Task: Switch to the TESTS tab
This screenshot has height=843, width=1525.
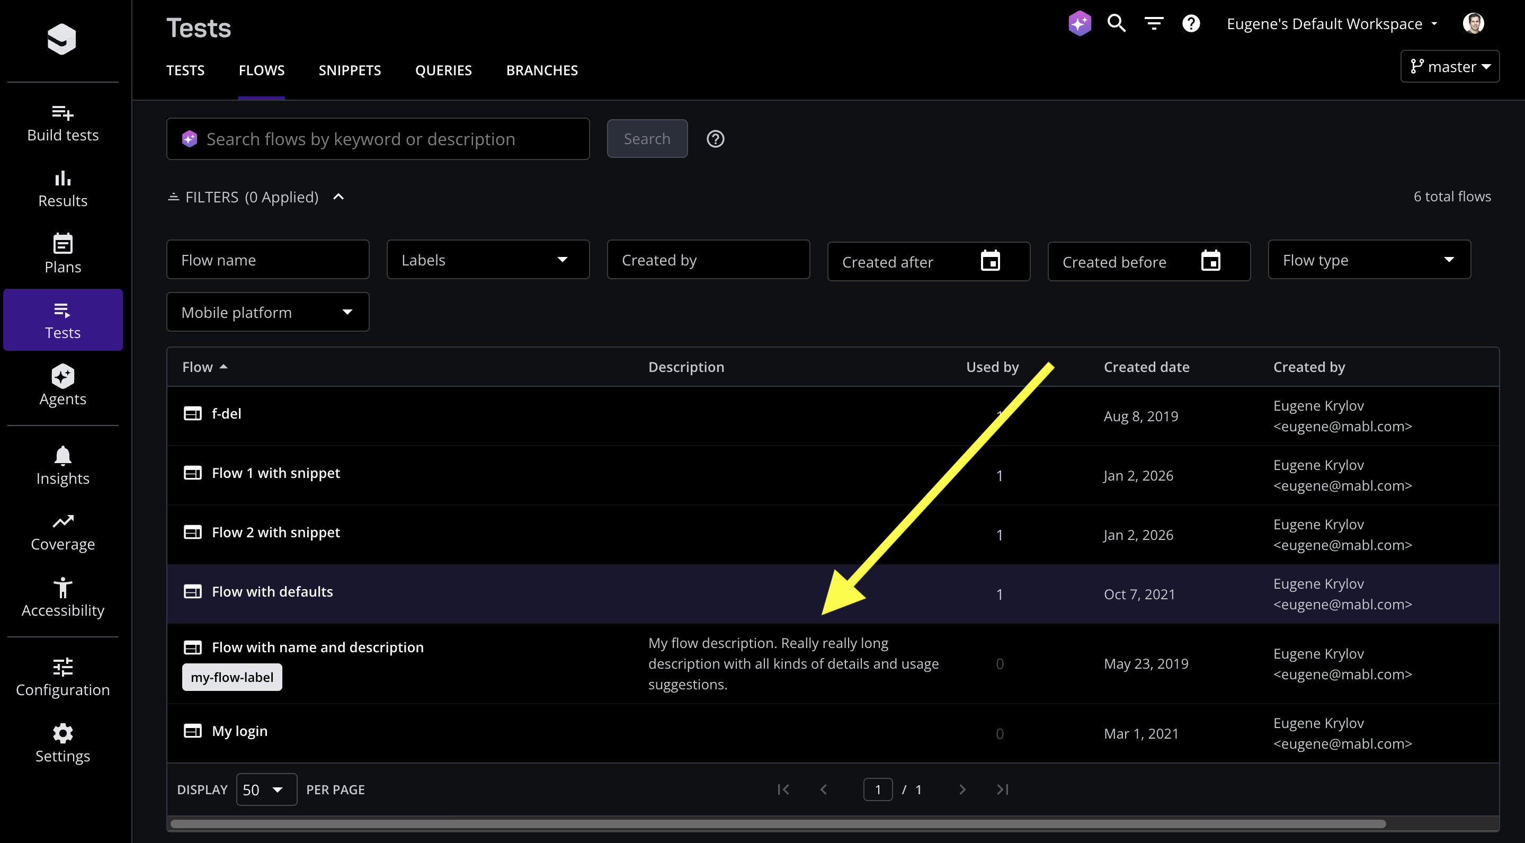Action: [185, 70]
